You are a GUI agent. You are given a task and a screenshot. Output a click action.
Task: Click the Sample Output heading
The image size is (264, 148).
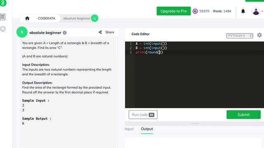[x=37, y=118]
